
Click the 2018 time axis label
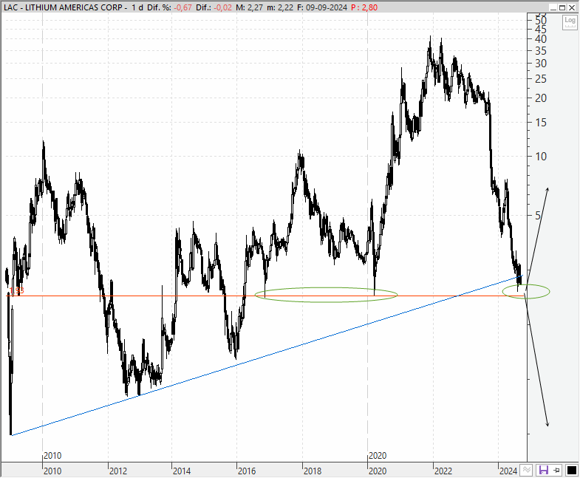coord(313,471)
